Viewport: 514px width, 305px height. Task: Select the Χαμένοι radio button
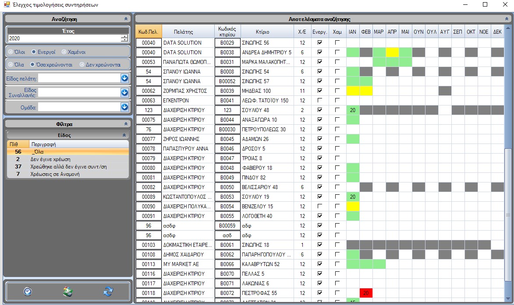coord(64,52)
